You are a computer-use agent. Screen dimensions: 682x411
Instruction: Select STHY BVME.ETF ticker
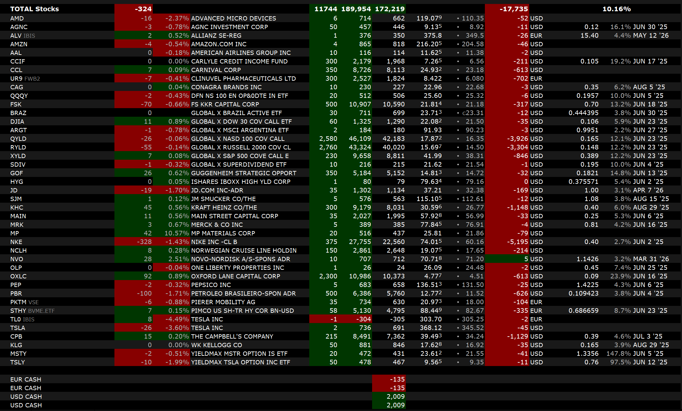(32, 310)
